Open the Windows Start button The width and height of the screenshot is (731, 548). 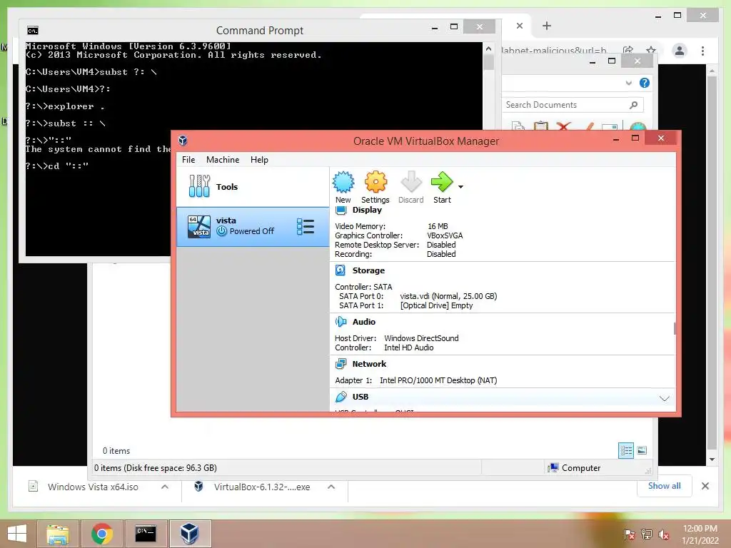click(x=17, y=534)
